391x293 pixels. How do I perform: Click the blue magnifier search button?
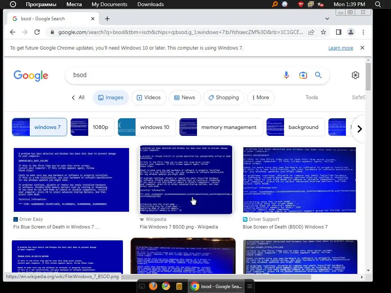click(x=318, y=75)
